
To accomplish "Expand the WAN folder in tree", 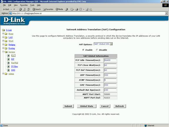I will (3, 41).
